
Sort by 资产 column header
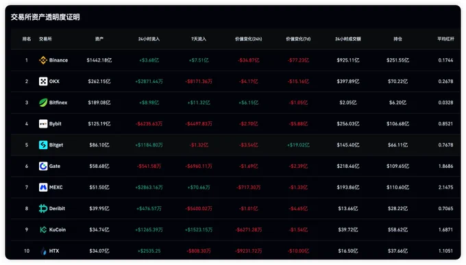[99, 39]
